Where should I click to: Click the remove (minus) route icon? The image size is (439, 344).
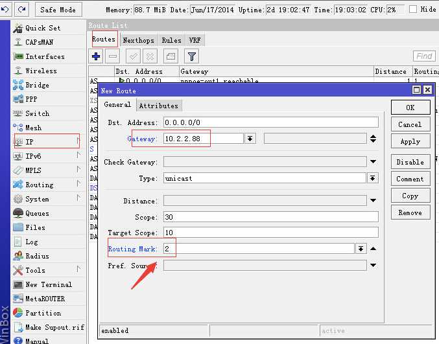click(113, 56)
